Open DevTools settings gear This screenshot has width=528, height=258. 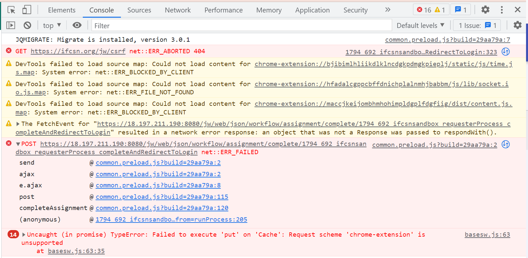[x=485, y=10]
